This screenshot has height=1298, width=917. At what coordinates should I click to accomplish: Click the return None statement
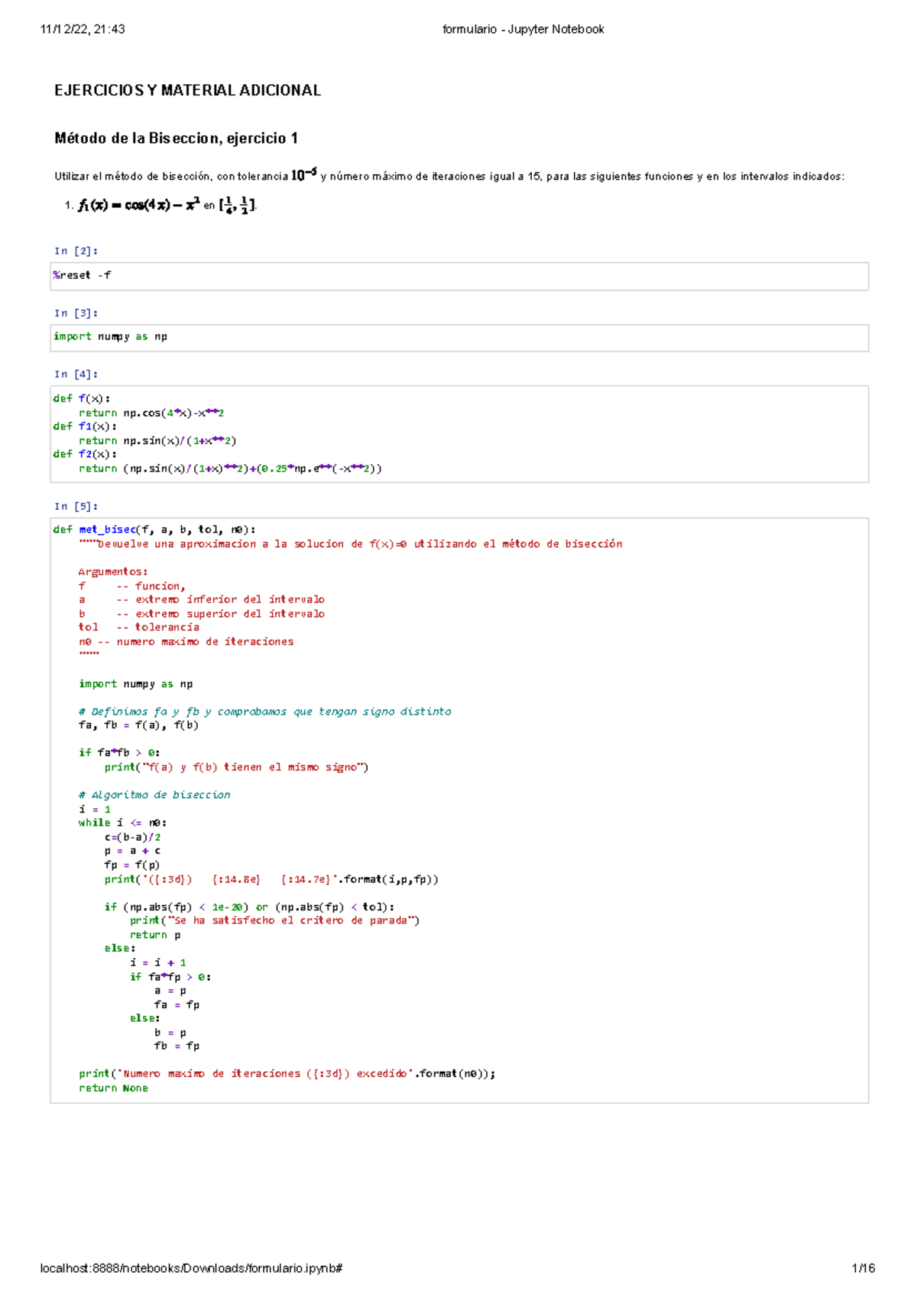pyautogui.click(x=113, y=1088)
